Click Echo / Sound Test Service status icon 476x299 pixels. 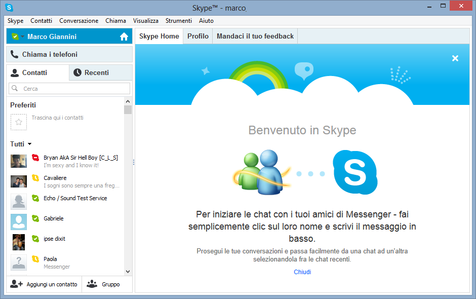(35, 198)
